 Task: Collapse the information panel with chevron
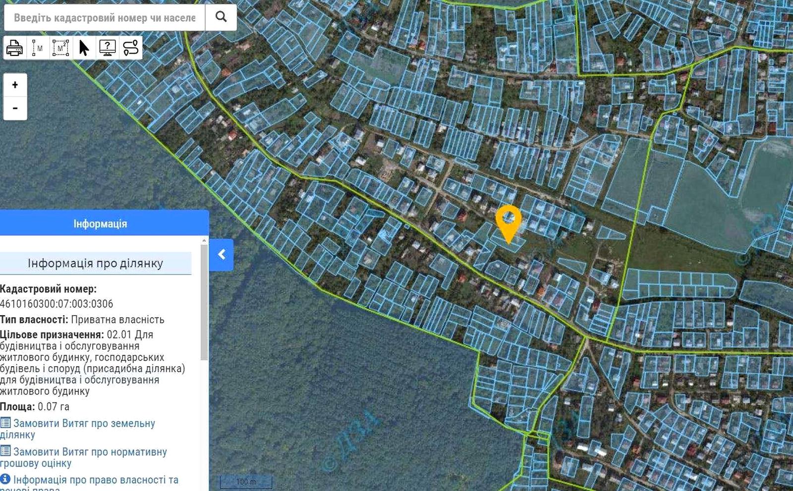pyautogui.click(x=222, y=254)
